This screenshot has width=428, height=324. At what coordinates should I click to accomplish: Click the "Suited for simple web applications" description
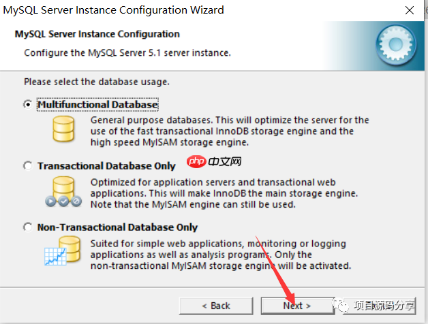click(221, 255)
